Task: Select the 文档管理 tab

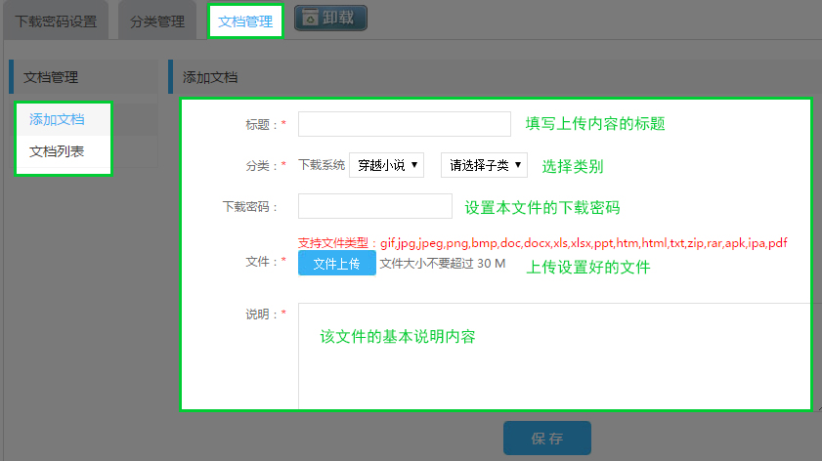Action: (245, 21)
